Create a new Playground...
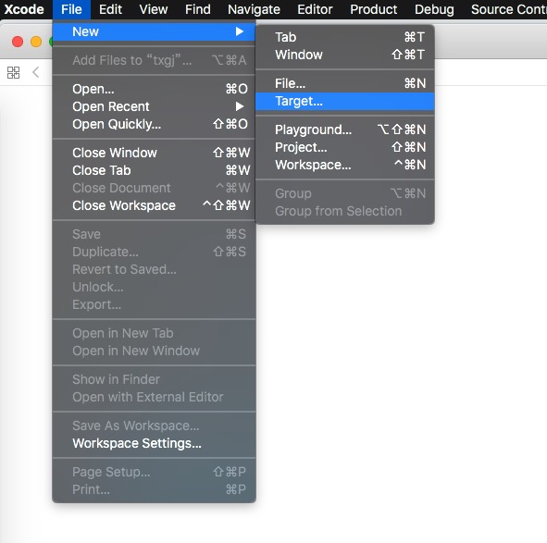The height and width of the screenshot is (543, 547). point(344,130)
